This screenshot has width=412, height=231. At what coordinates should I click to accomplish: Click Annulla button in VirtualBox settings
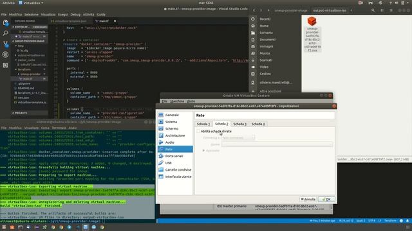pos(308,200)
